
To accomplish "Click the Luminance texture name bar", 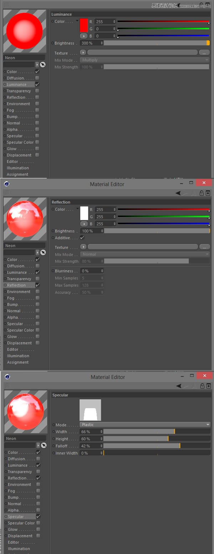I will point(142,52).
